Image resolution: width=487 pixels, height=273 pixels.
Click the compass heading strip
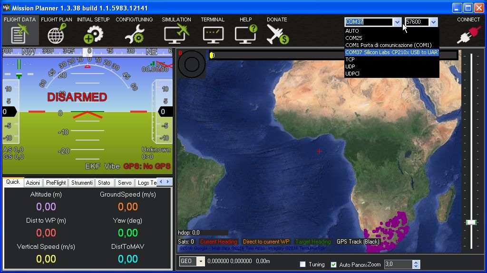tap(88, 51)
